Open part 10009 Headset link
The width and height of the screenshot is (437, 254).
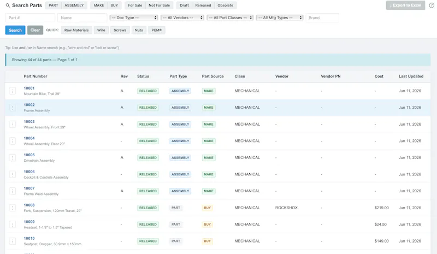[x=29, y=222]
